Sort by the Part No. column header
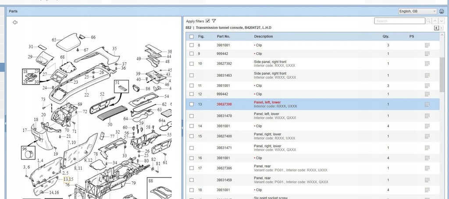 223,37
